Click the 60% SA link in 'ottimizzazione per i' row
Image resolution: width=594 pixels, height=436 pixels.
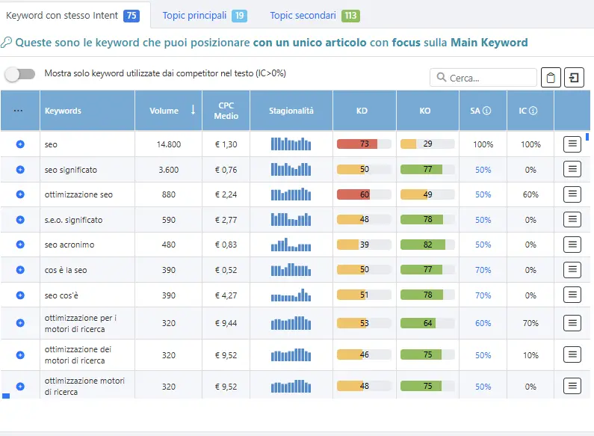coord(483,323)
